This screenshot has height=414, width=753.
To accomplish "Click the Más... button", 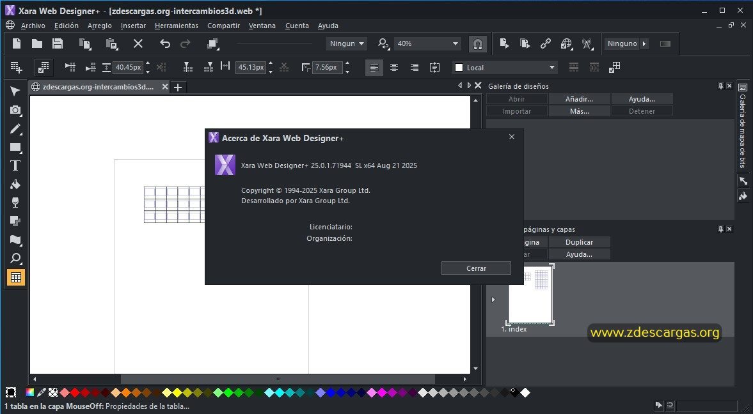I will pyautogui.click(x=579, y=111).
